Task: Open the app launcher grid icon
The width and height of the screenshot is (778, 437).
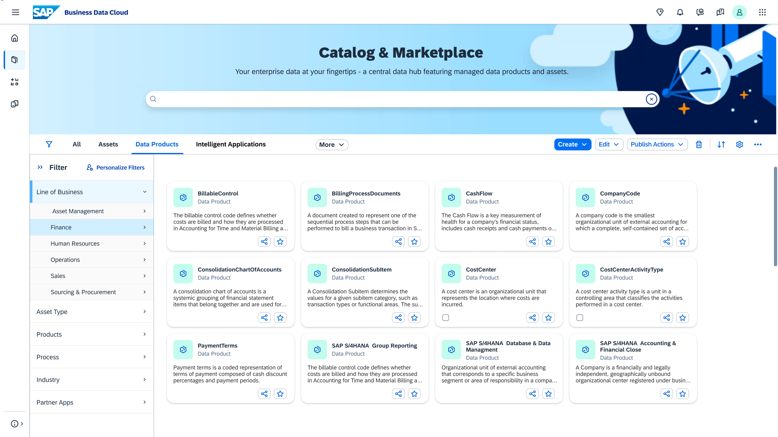Action: point(762,12)
